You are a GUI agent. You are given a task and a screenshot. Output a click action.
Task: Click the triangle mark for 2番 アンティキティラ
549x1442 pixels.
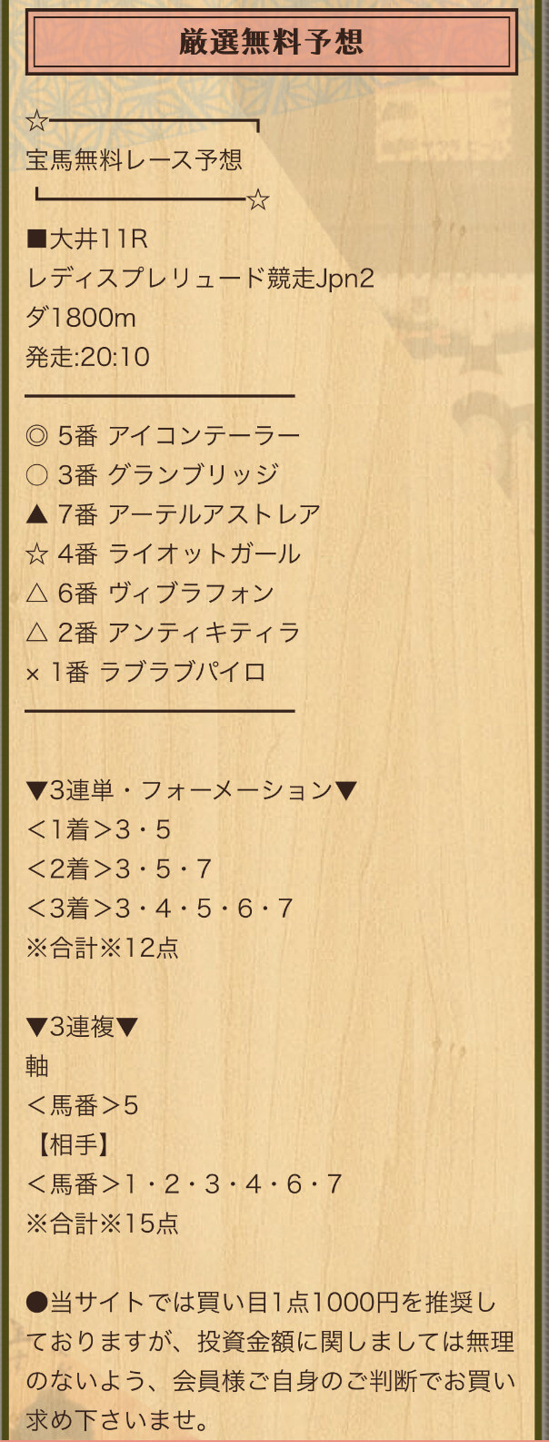point(36,633)
